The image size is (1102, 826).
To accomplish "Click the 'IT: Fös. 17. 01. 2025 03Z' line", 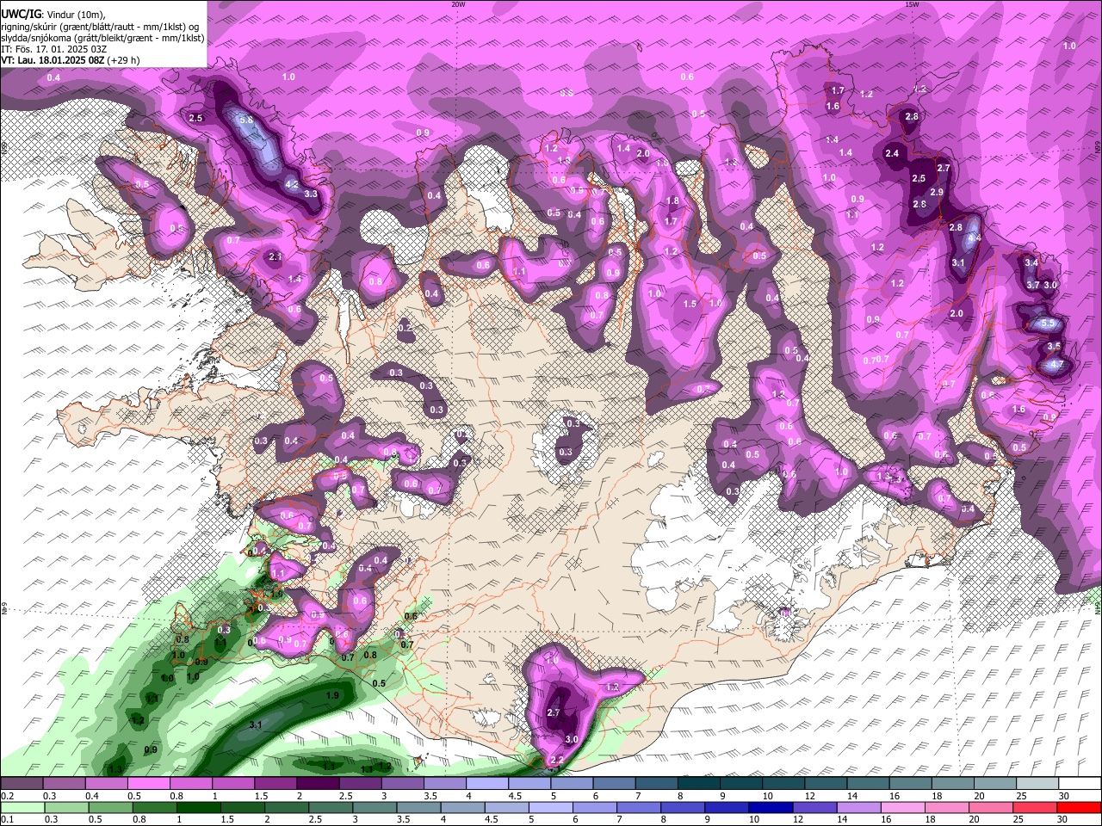I will [x=53, y=49].
